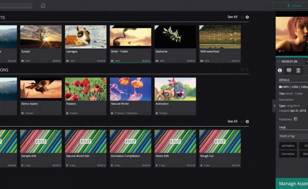Click clips icon under Sample Edit

[x=22, y=165]
